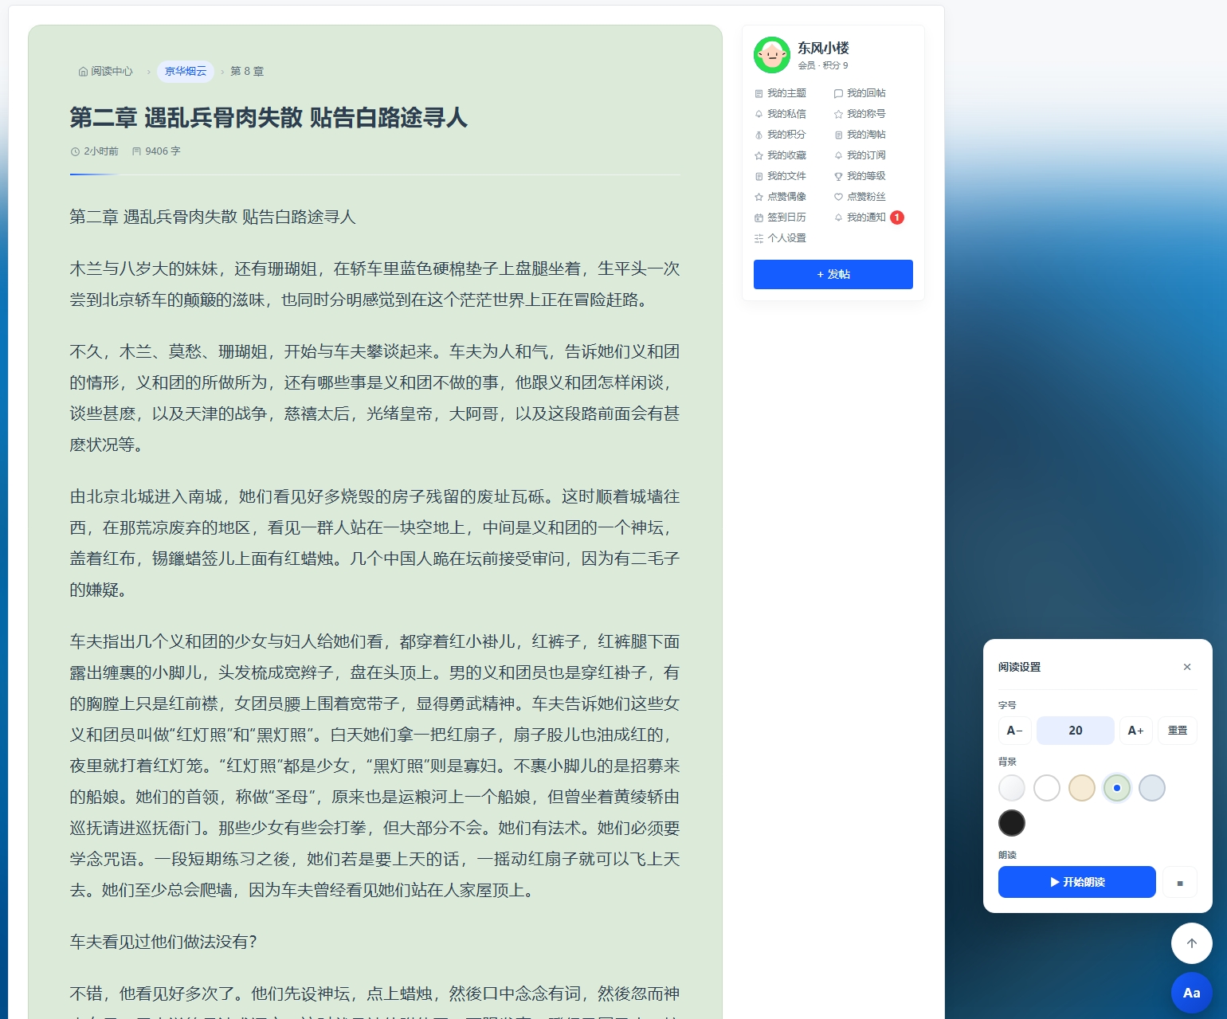Open 点赞粉丝 list

pyautogui.click(x=860, y=197)
